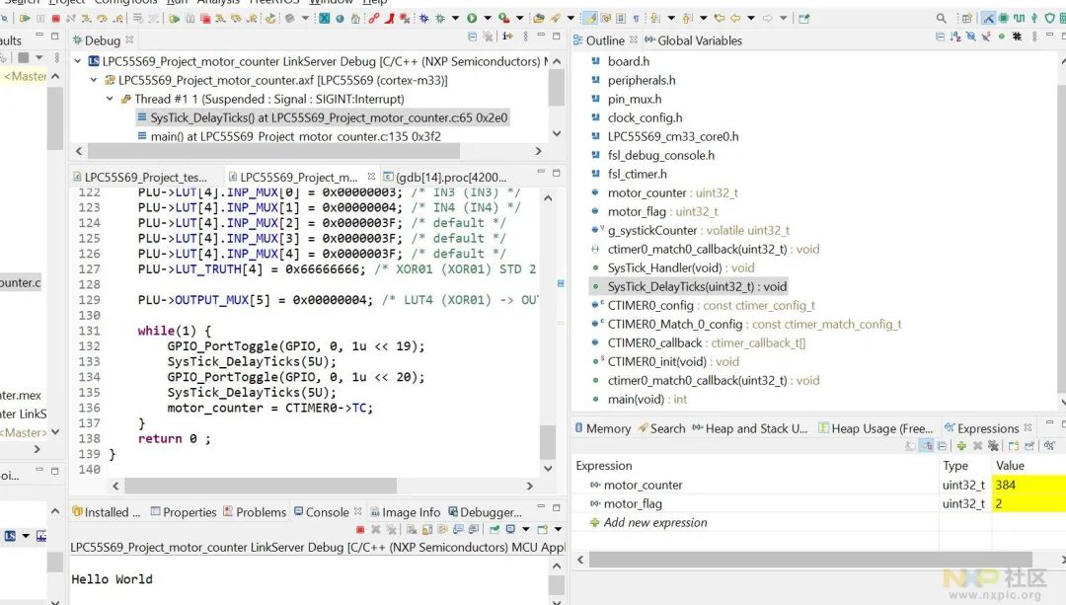Screen dimensions: 1066x605
Task: Collapse the LPC55S69_Project_motor_counter.axf node
Action: point(95,80)
